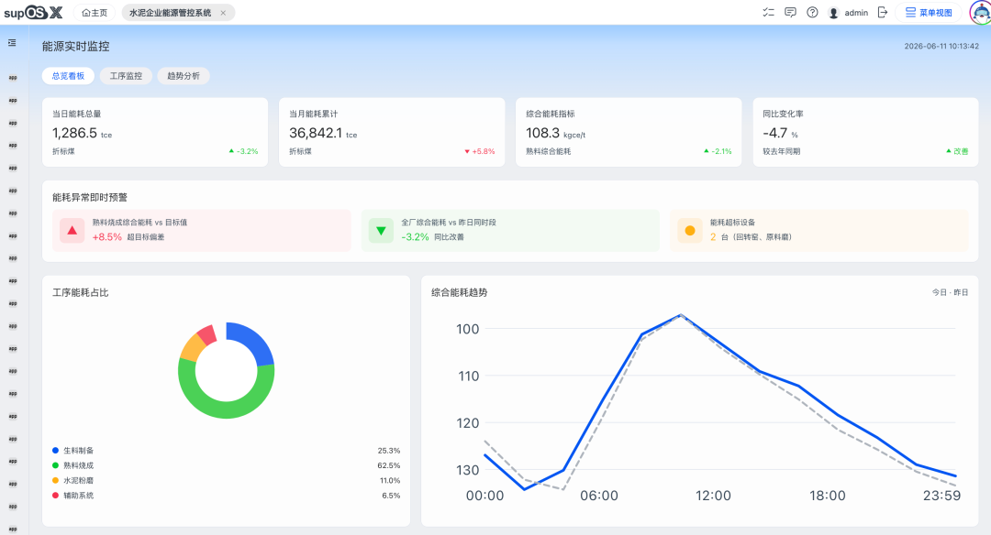
Task: Click the 综合能耗趋势 panel title
Action: point(460,293)
